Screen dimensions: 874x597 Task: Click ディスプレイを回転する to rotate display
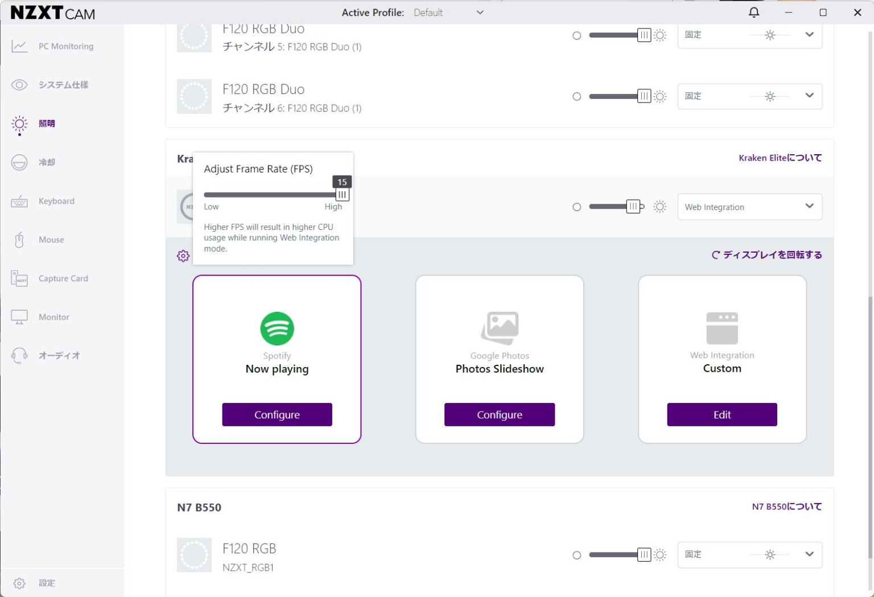[766, 255]
